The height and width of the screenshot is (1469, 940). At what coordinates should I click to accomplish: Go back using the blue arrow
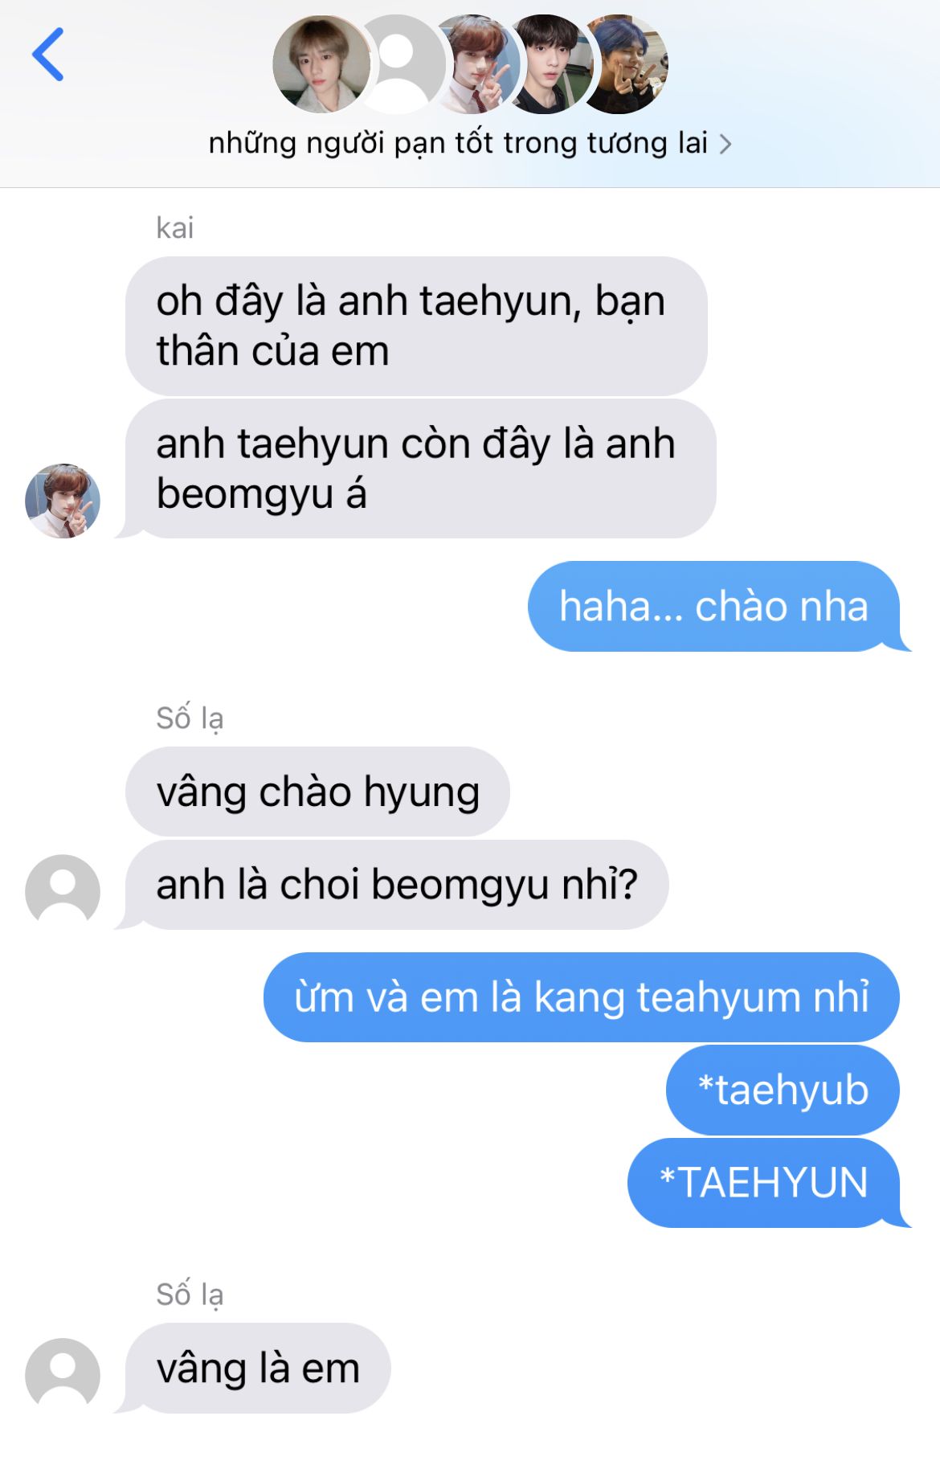[x=48, y=55]
